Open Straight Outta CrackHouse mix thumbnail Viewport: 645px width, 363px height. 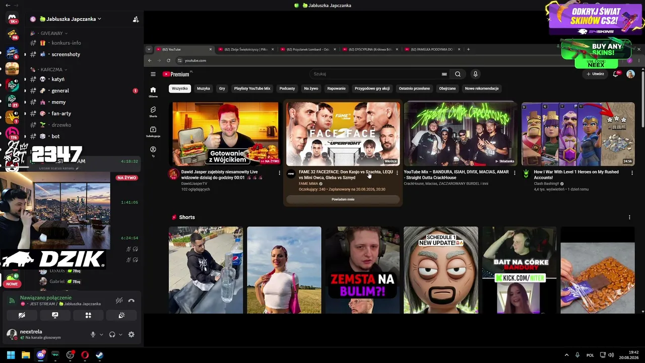461,134
